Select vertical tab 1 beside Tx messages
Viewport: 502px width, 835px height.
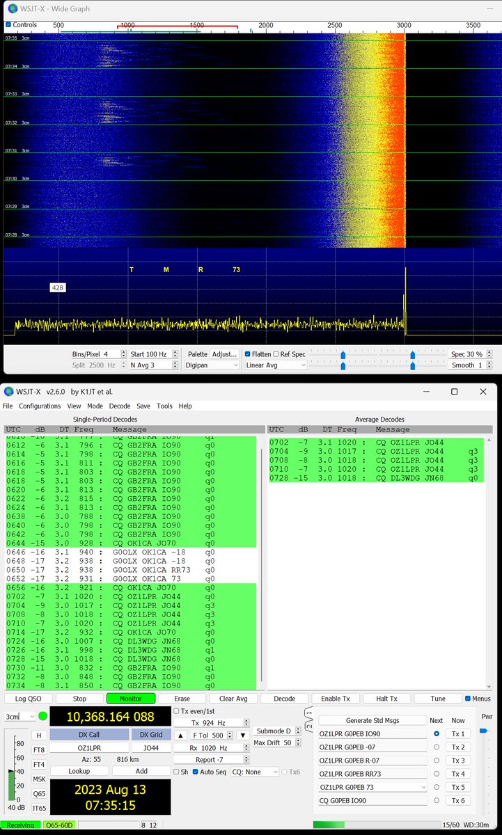click(310, 713)
